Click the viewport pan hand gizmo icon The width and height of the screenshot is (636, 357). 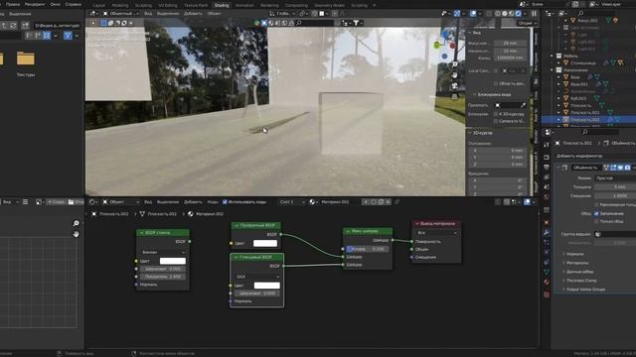click(x=455, y=75)
